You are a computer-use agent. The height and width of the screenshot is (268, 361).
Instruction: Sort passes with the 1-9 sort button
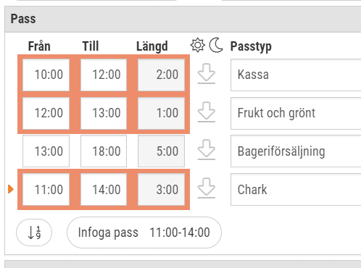point(34,233)
